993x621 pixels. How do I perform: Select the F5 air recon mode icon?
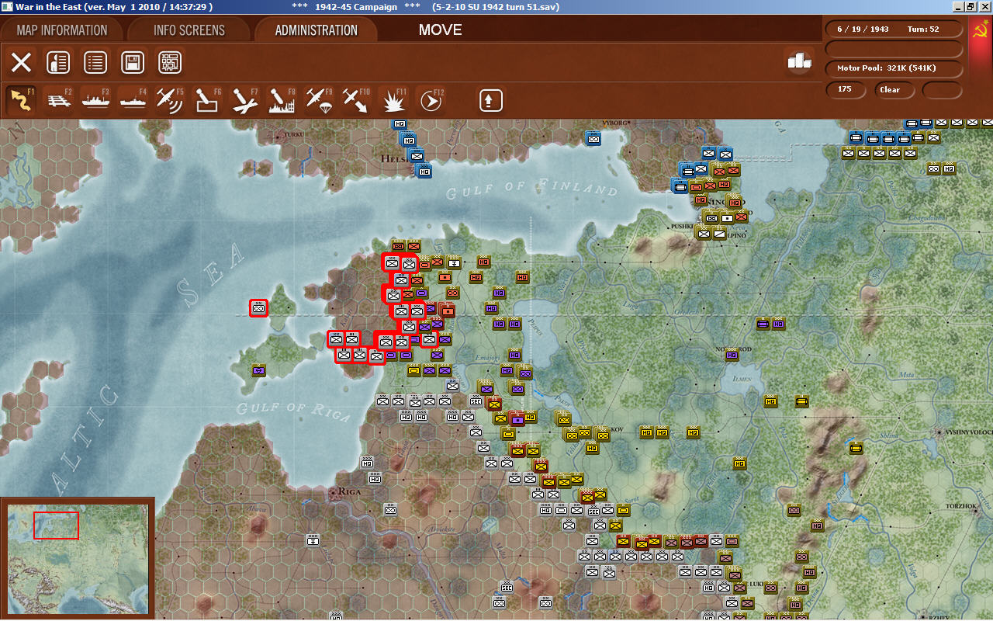(x=170, y=100)
